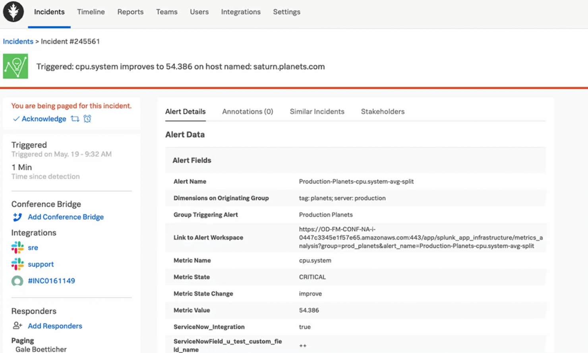Image resolution: width=588 pixels, height=353 pixels.
Task: Click the reroute incident icon
Action: tap(75, 119)
